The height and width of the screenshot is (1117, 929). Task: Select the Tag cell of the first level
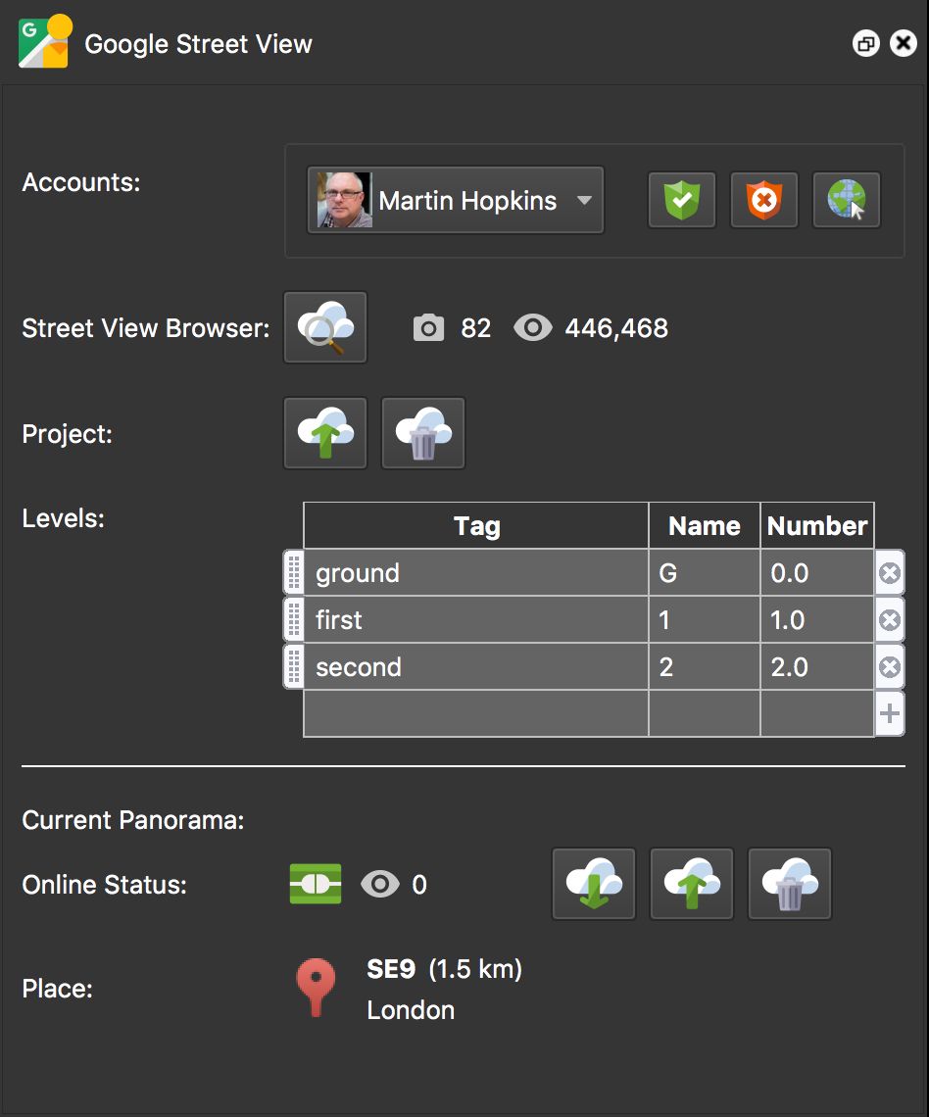point(475,619)
